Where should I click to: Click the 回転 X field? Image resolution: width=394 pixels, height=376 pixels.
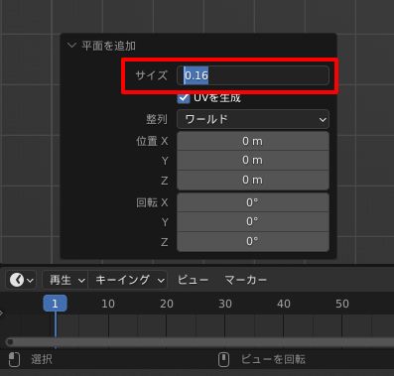(x=253, y=202)
